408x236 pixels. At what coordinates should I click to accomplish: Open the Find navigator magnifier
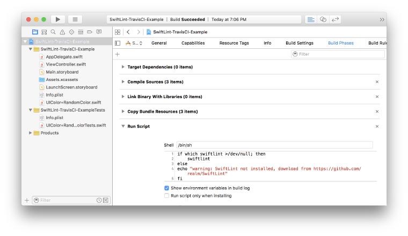point(53,32)
